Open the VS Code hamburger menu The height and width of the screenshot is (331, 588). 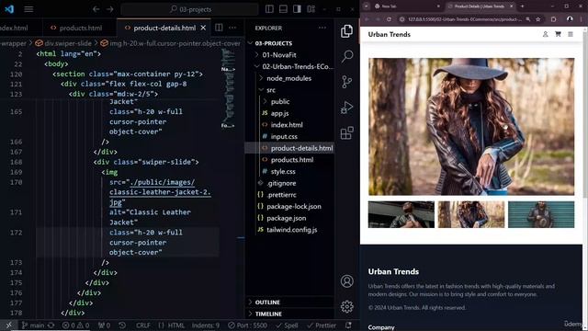(x=28, y=9)
